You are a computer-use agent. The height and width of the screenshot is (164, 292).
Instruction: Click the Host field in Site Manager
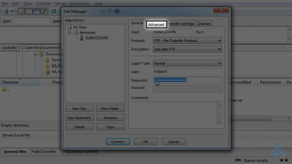172,32
